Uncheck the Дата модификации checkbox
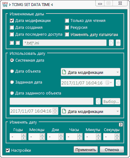The width and height of the screenshot is (130, 158). (x=12, y=21)
